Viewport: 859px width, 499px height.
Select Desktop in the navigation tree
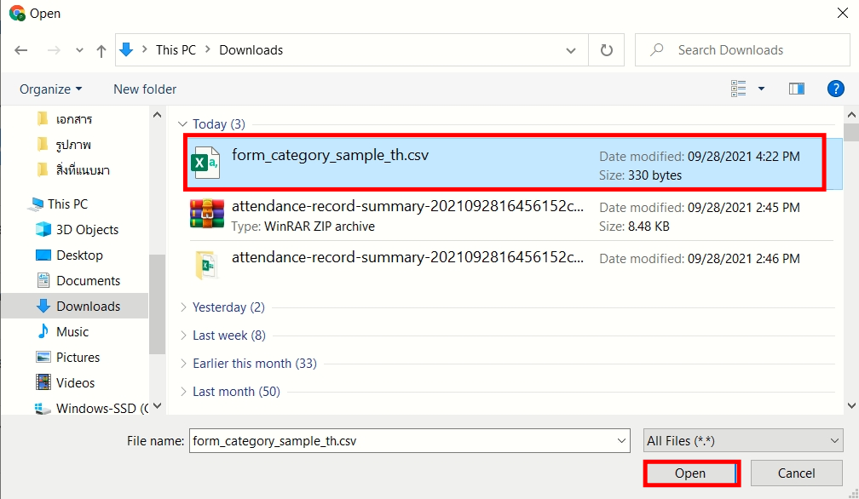point(79,255)
